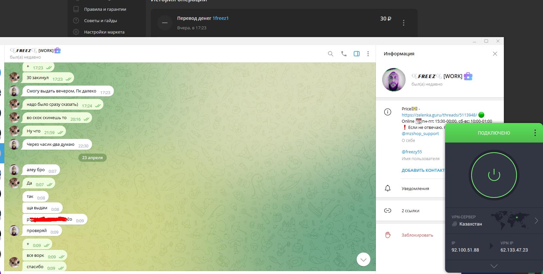Open the zelenka.guru thread link
This screenshot has width=543, height=274.
point(439,115)
